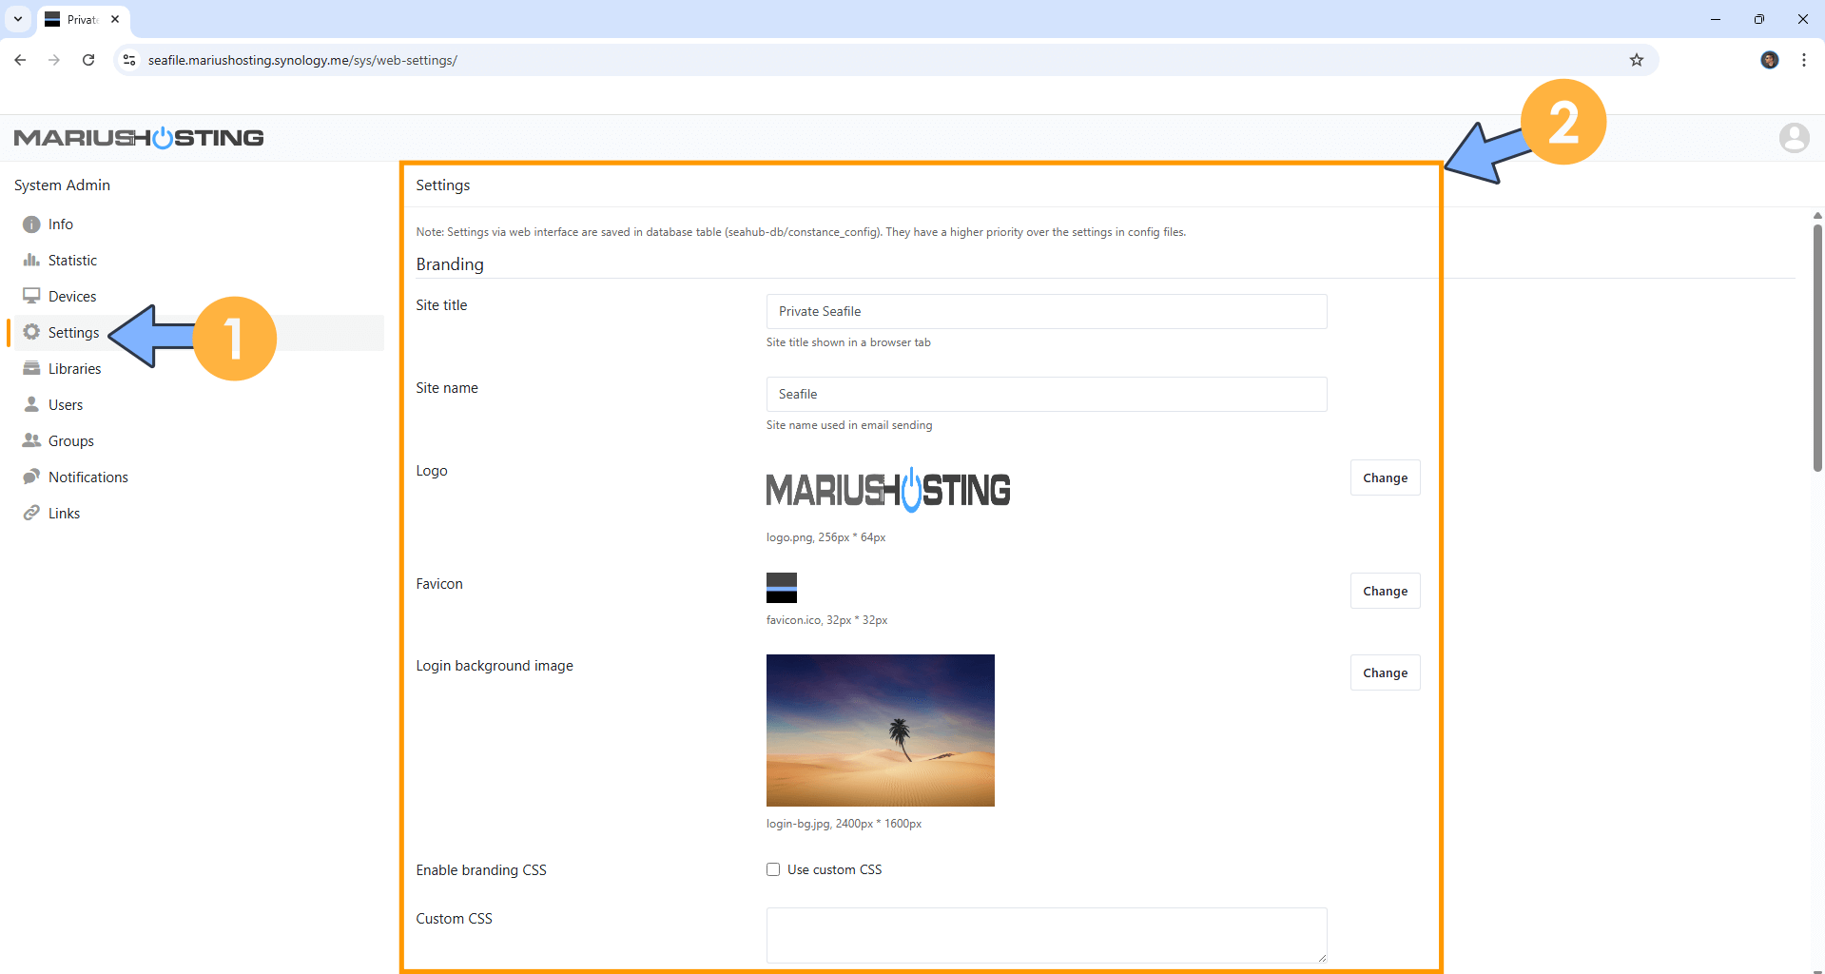Viewport: 1825px width, 974px height.
Task: Select Groups in the sidebar
Action: pyautogui.click(x=71, y=441)
